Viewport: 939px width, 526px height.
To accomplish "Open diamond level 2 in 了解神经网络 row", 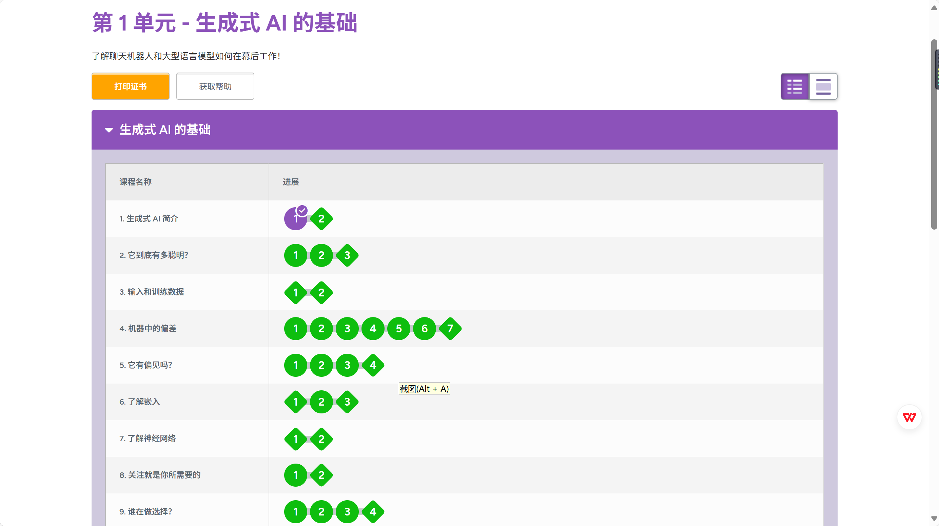I will click(321, 439).
